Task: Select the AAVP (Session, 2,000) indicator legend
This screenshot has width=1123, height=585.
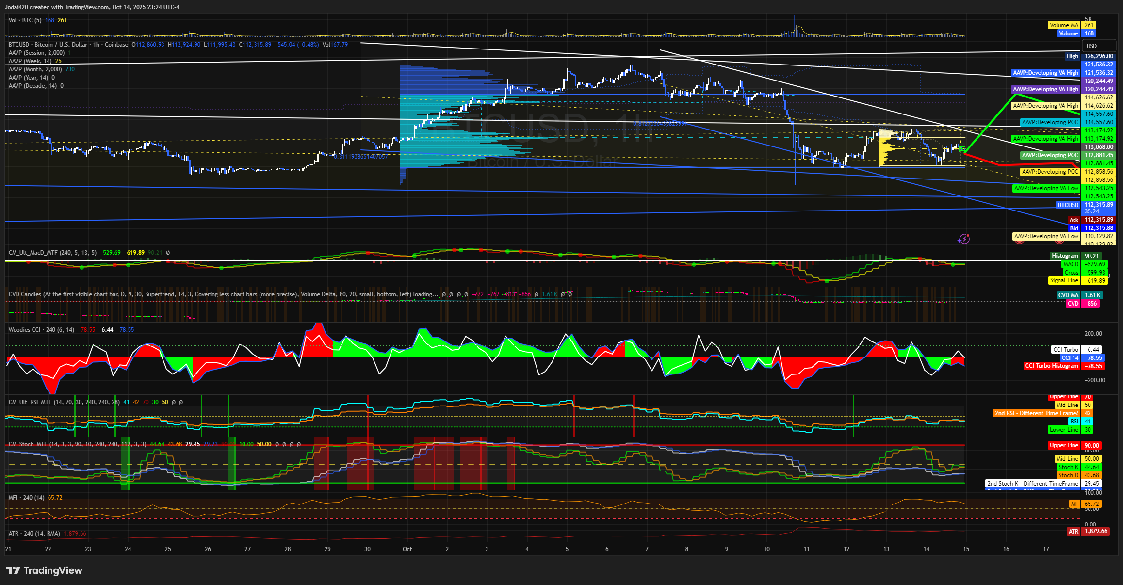Action: click(x=36, y=53)
